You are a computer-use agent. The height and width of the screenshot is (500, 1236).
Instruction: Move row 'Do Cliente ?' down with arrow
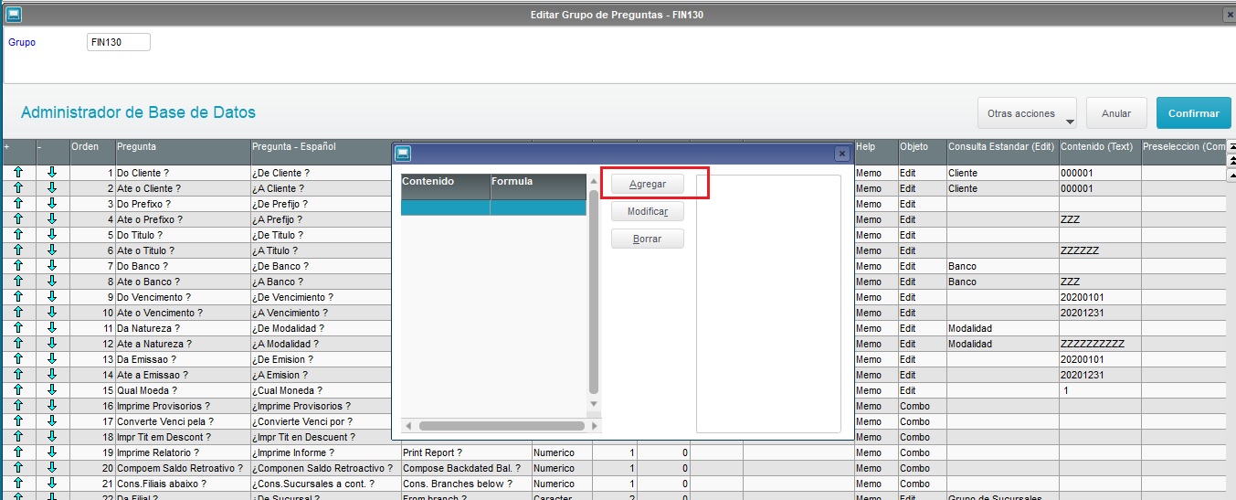(x=52, y=173)
